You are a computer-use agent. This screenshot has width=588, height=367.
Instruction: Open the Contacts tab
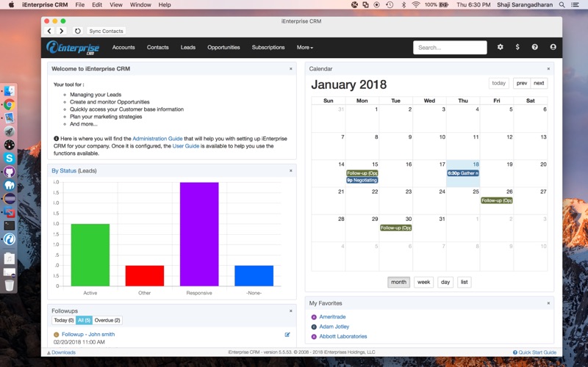click(157, 48)
